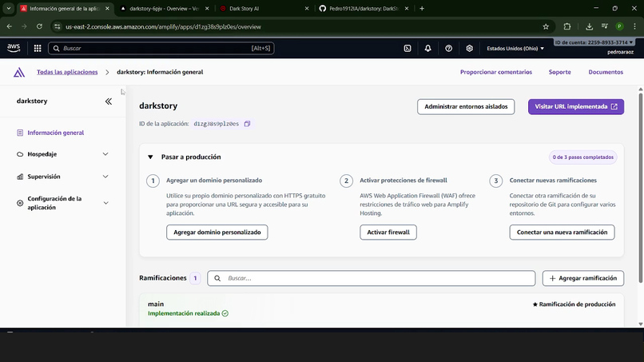Viewport: 644px width, 362px height.
Task: Open the AWS settings gear
Action: click(x=470, y=48)
